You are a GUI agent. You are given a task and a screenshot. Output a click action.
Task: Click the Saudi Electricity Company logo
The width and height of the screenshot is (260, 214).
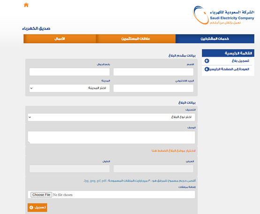(x=223, y=15)
